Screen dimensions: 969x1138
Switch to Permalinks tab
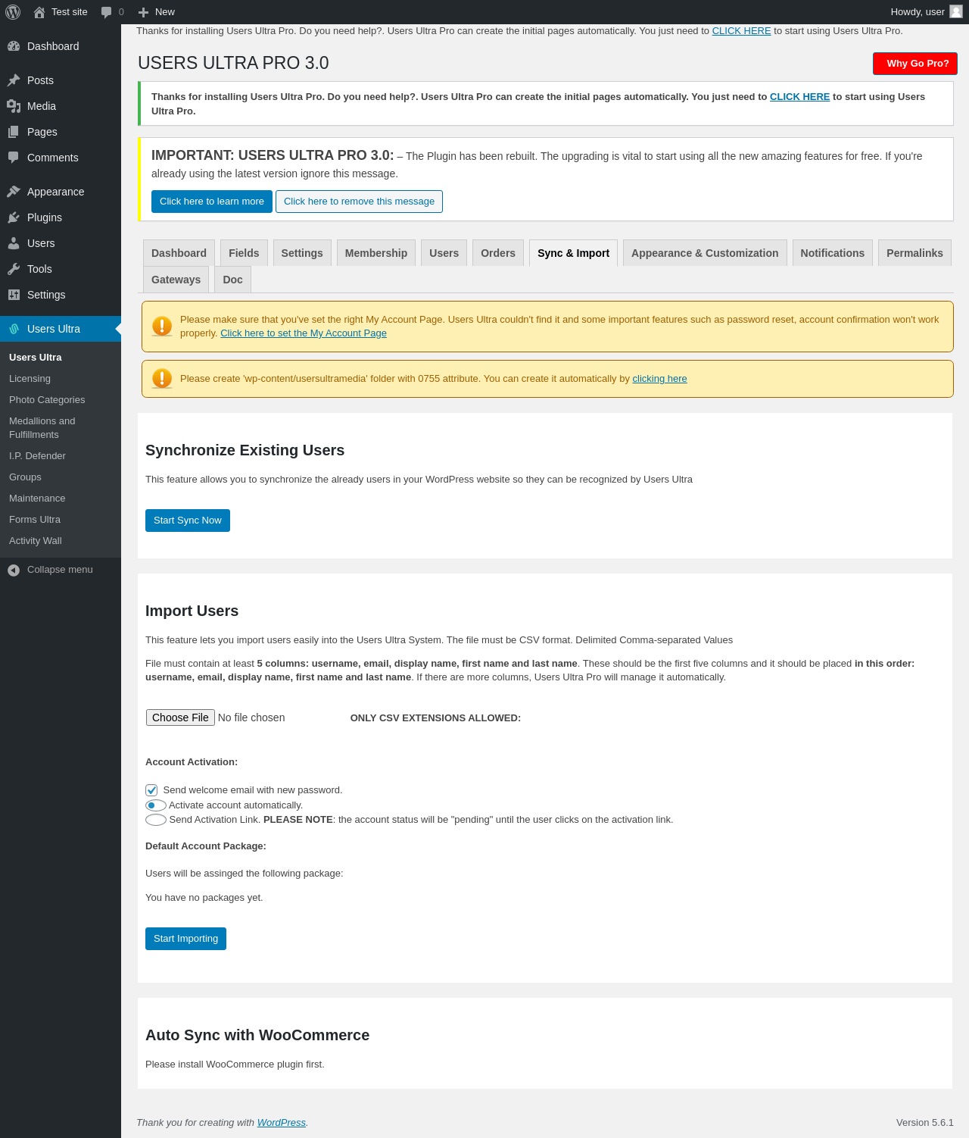click(x=914, y=253)
